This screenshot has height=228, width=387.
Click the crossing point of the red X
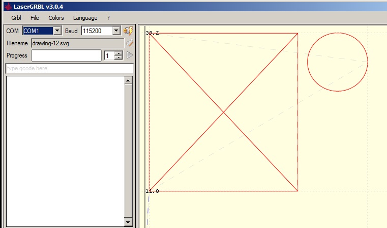click(x=224, y=112)
